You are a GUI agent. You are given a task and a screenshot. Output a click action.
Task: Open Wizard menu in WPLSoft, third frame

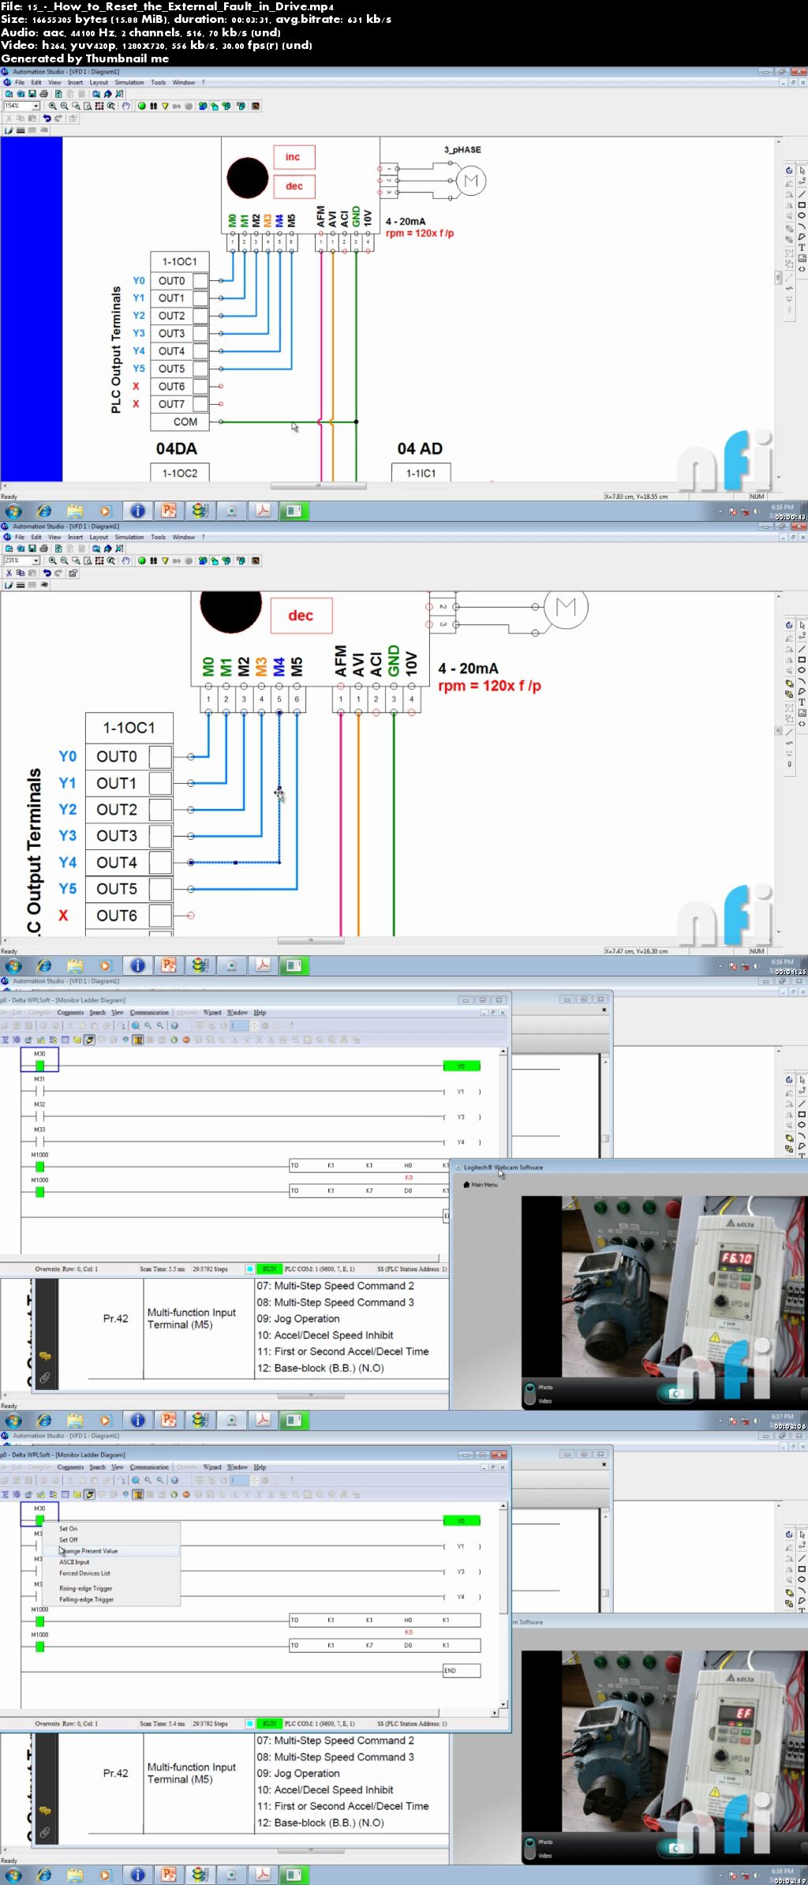pos(212,1012)
